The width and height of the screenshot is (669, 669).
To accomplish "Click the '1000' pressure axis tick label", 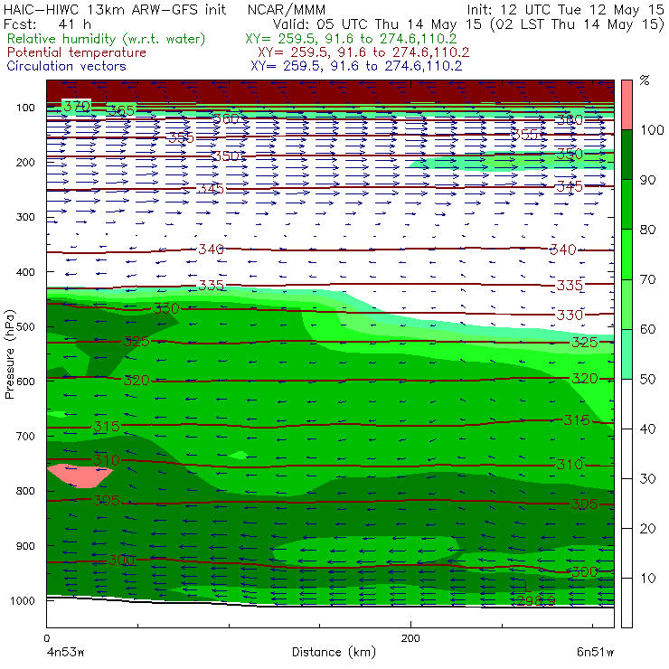I will pyautogui.click(x=23, y=600).
